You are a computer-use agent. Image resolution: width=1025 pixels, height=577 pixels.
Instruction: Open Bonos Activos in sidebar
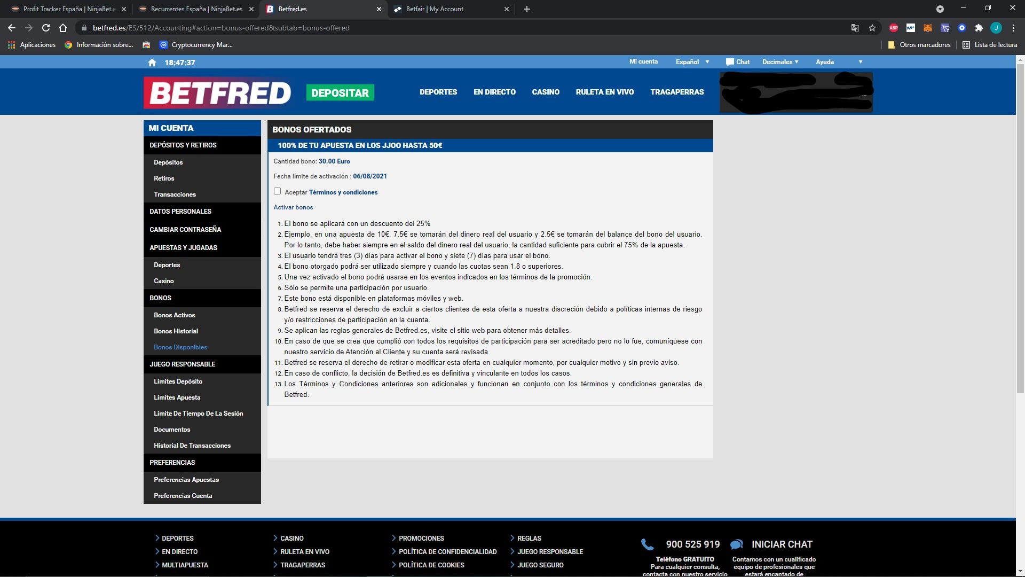pyautogui.click(x=174, y=315)
